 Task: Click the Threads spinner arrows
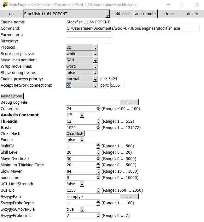(98, 121)
